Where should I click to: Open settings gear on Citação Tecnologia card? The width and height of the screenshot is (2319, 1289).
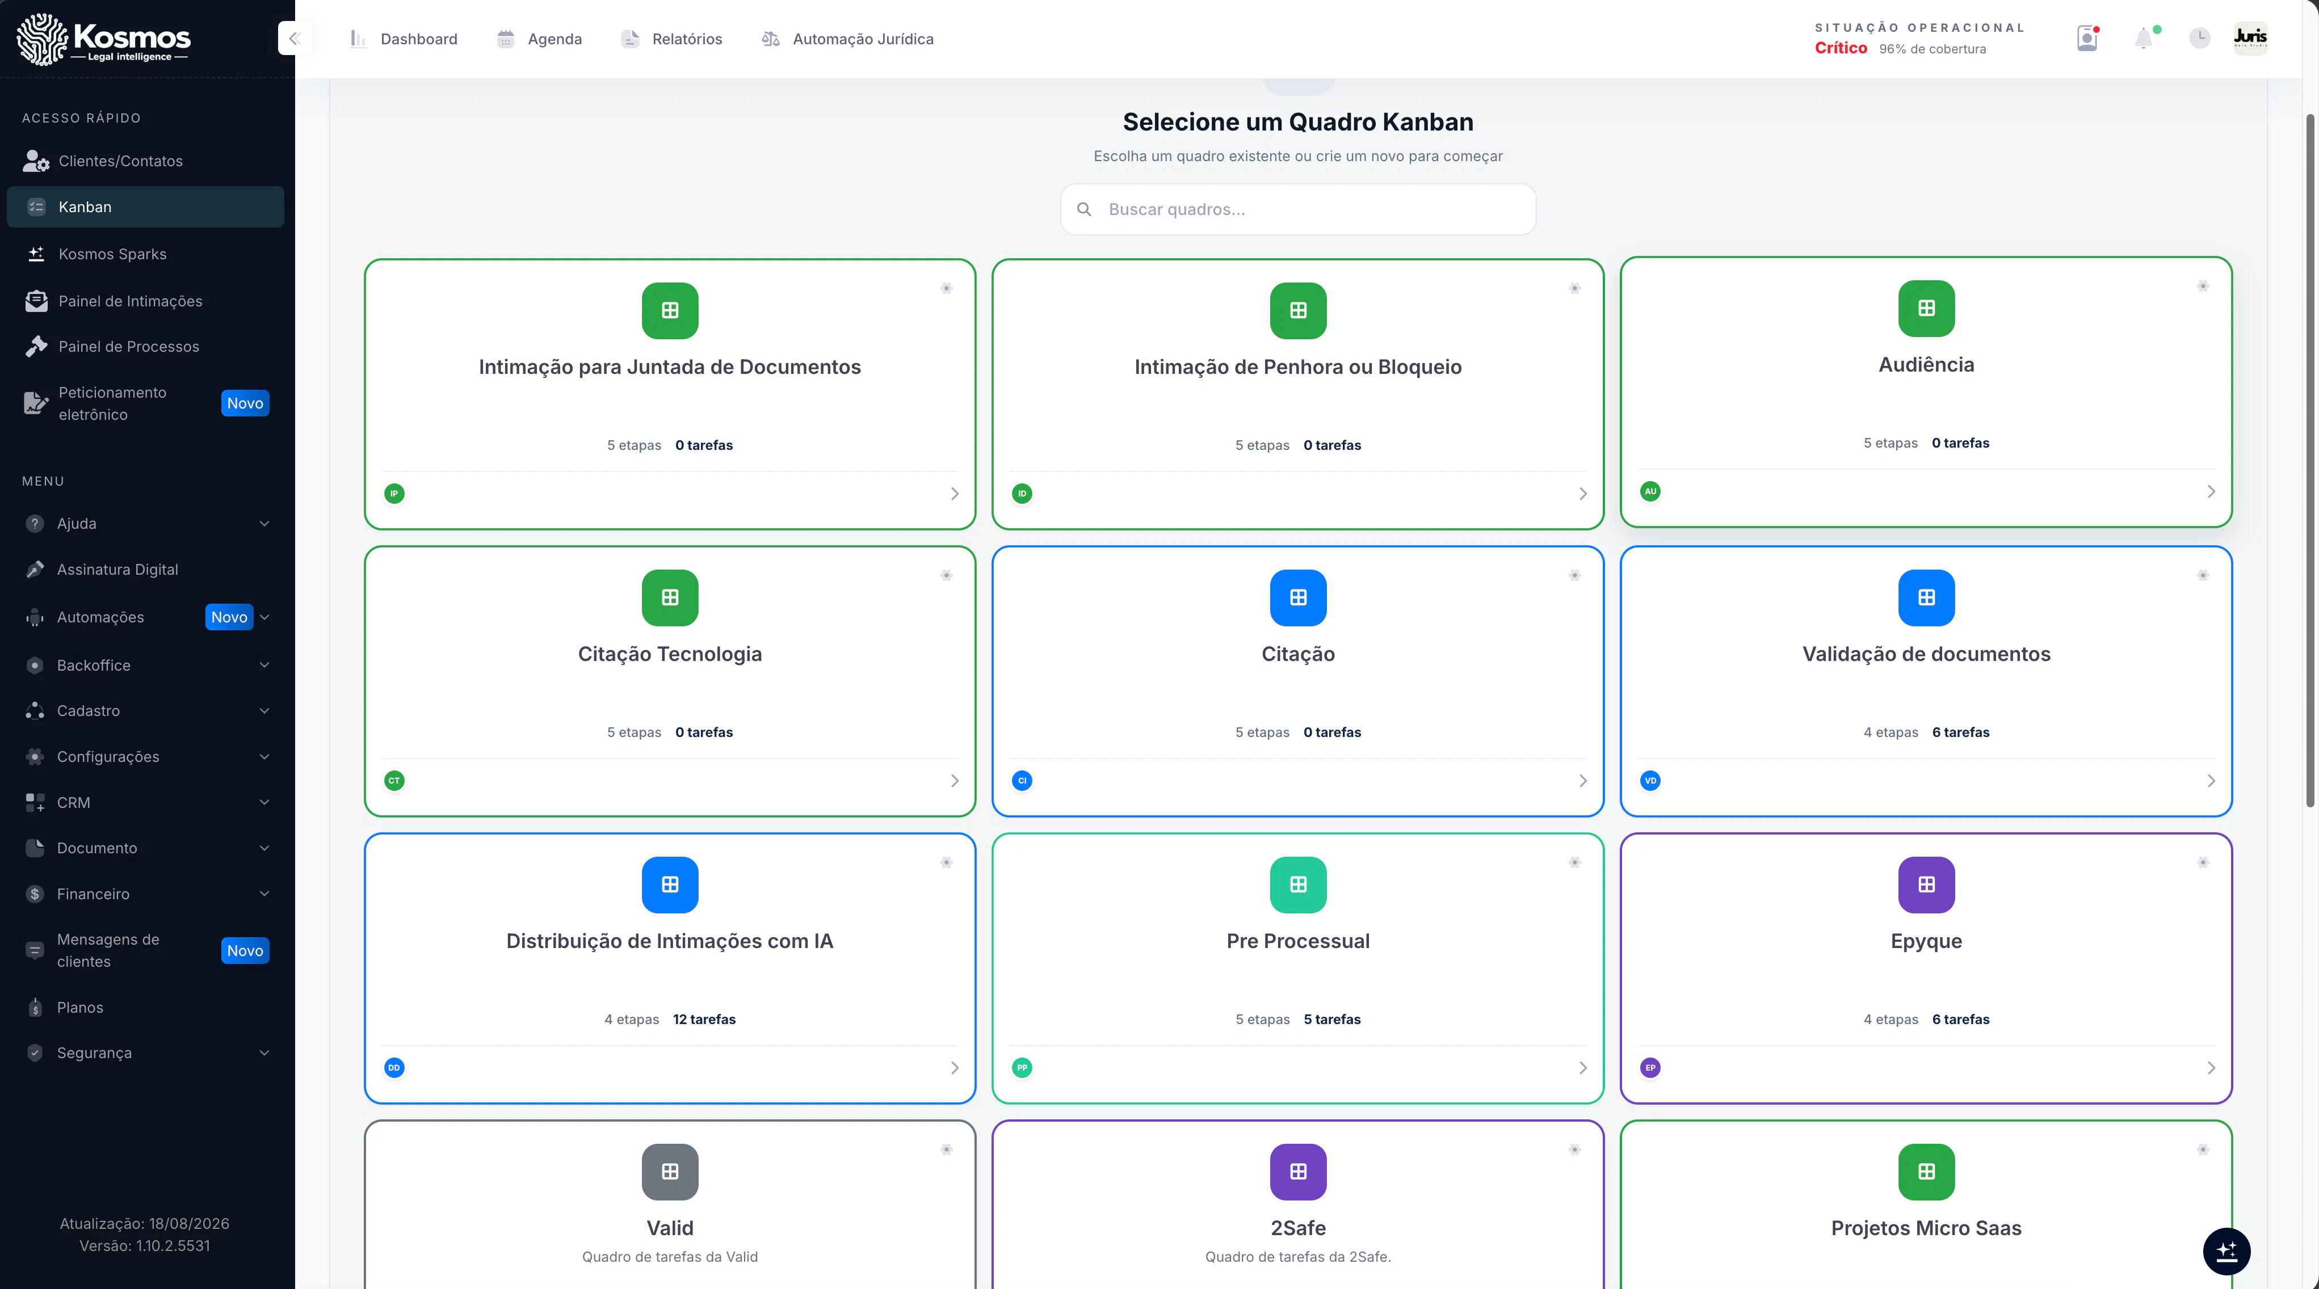pyautogui.click(x=946, y=575)
